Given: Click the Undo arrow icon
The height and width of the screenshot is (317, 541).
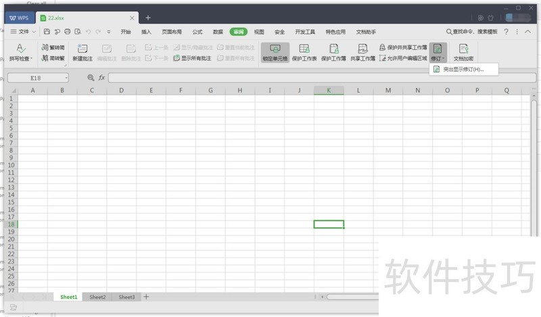Looking at the screenshot, I should 88,32.
